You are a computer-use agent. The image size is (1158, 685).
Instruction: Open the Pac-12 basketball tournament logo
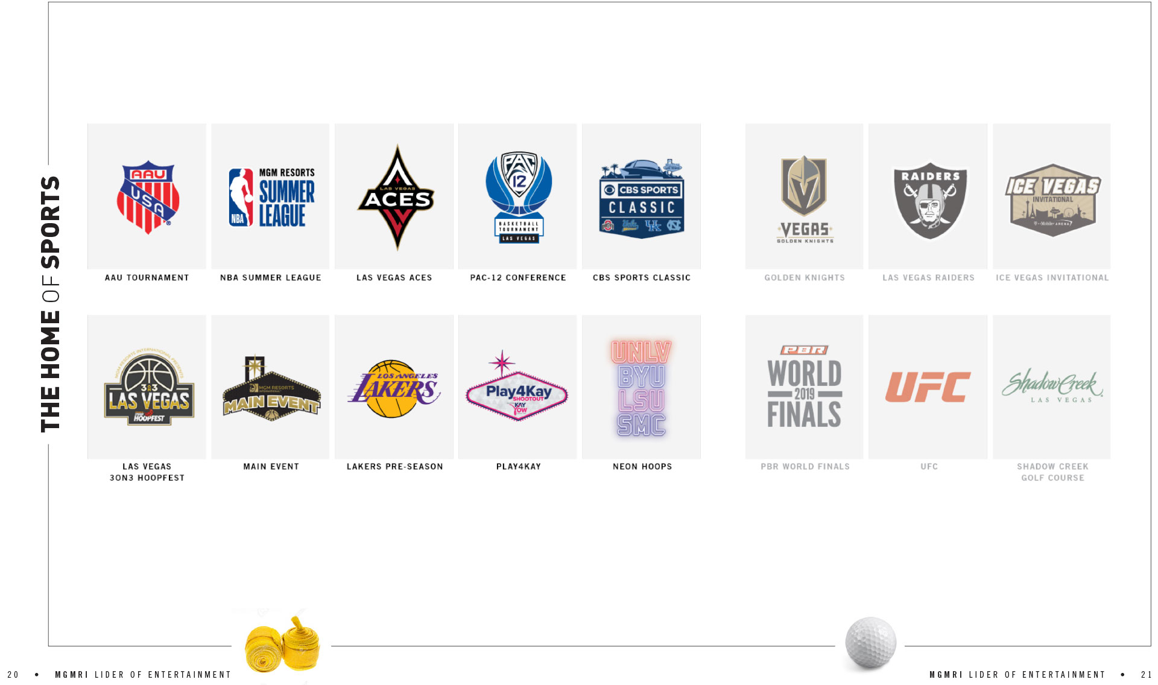pos(519,197)
